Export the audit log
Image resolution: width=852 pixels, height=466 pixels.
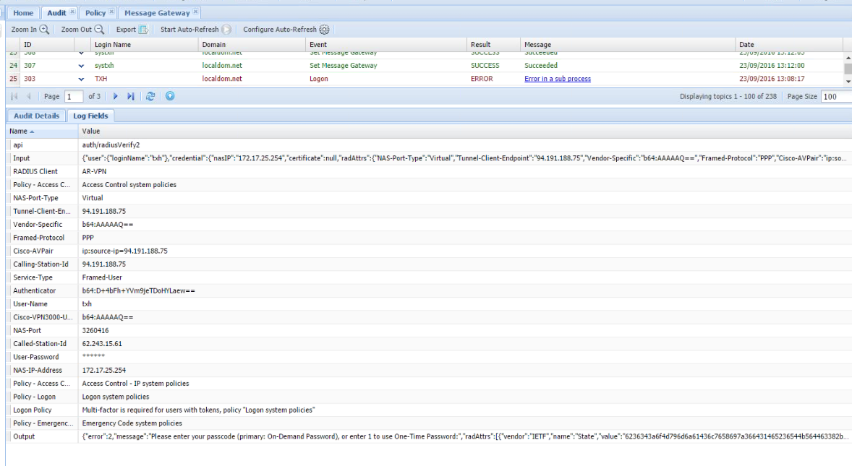click(143, 30)
